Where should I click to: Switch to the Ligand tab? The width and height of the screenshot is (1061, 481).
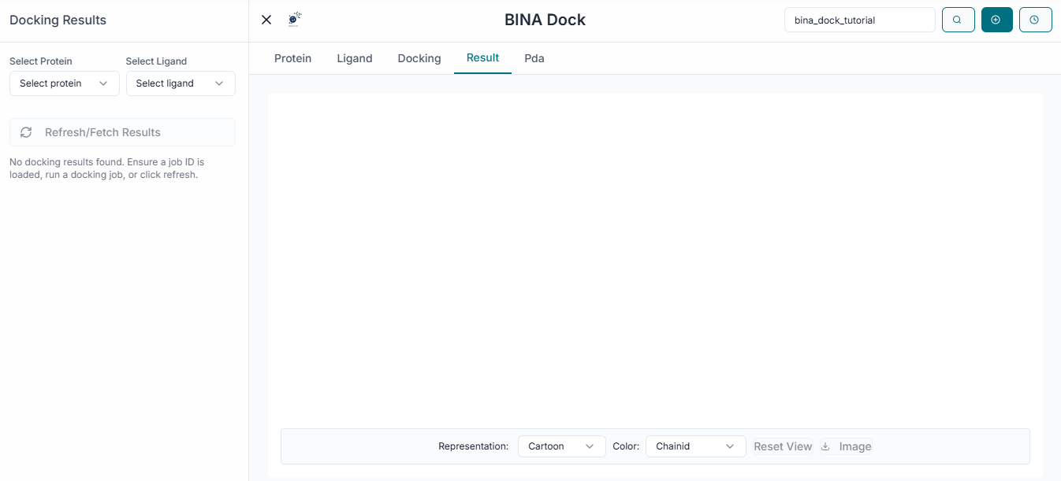(355, 58)
